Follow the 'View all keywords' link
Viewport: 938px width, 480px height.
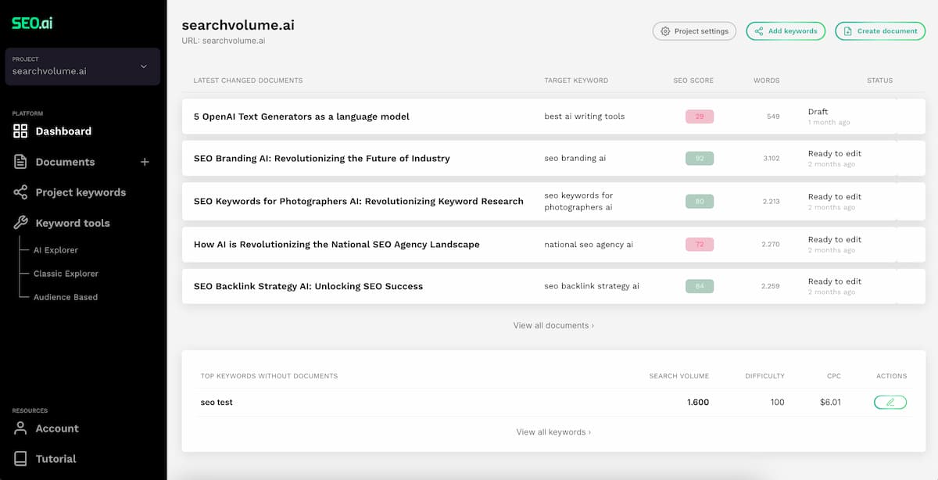553,432
